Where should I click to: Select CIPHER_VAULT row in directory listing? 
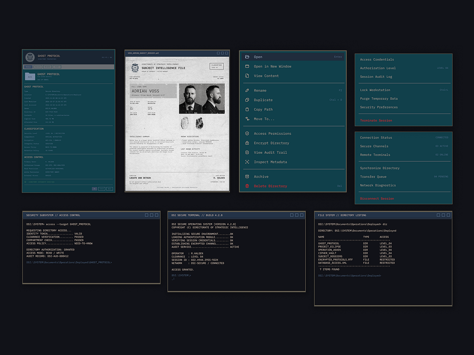coord(357,253)
